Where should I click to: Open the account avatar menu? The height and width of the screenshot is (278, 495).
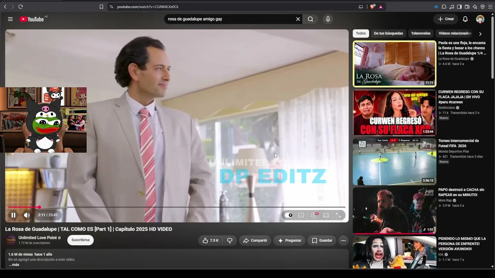pos(480,19)
